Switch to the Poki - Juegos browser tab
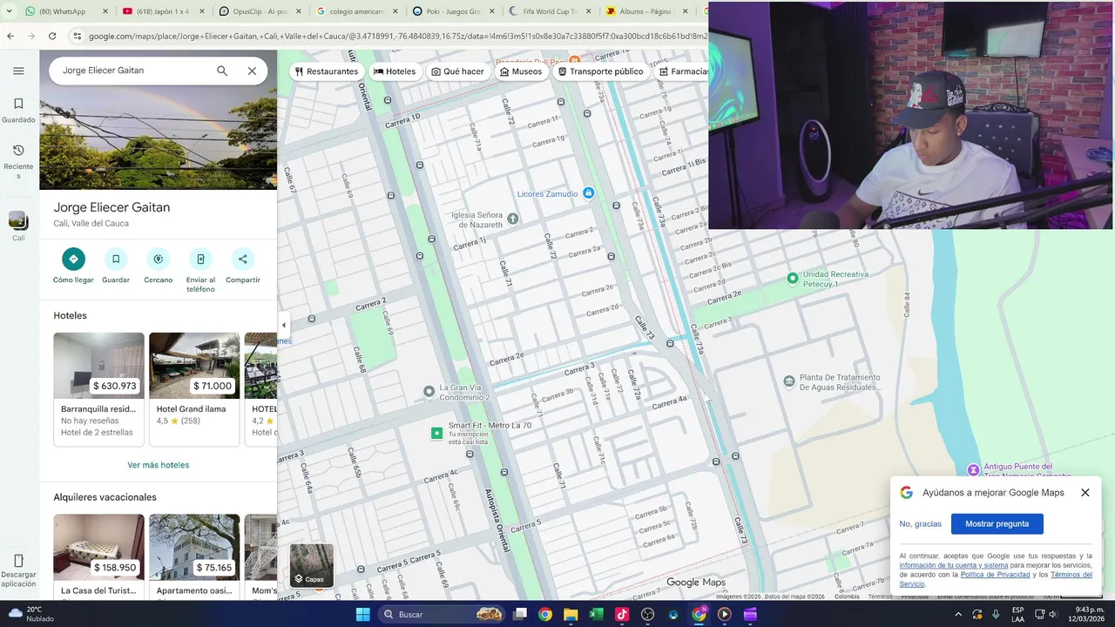Image resolution: width=1115 pixels, height=627 pixels. [453, 11]
